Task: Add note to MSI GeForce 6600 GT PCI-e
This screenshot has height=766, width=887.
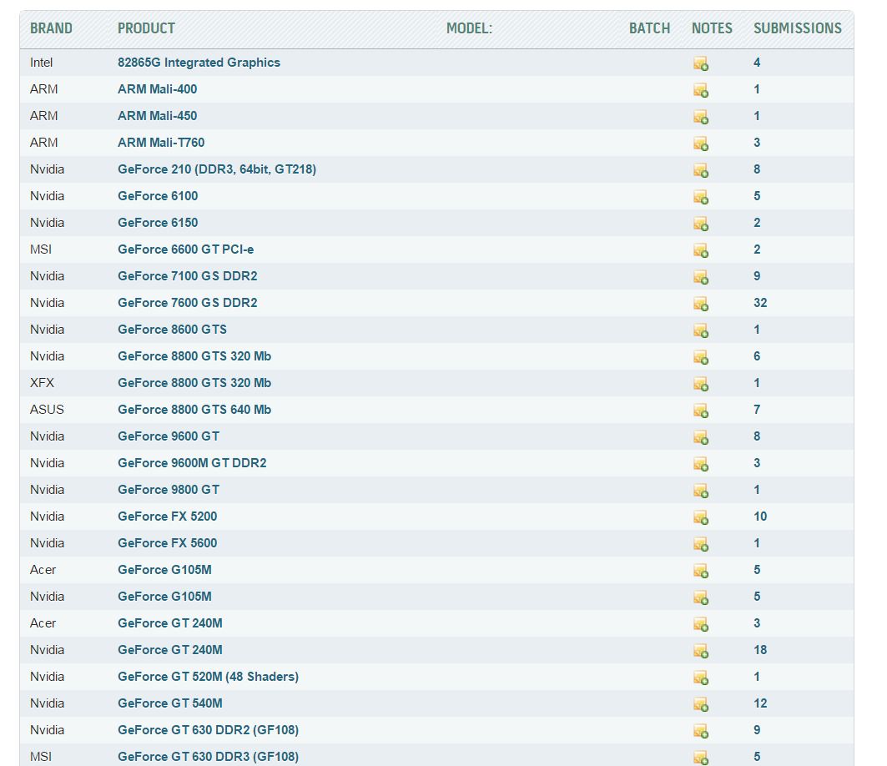Action: (x=701, y=250)
